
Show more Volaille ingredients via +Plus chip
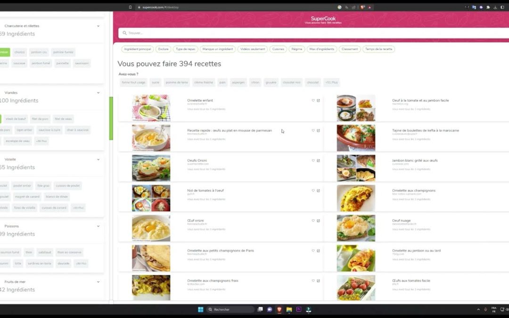click(78, 208)
